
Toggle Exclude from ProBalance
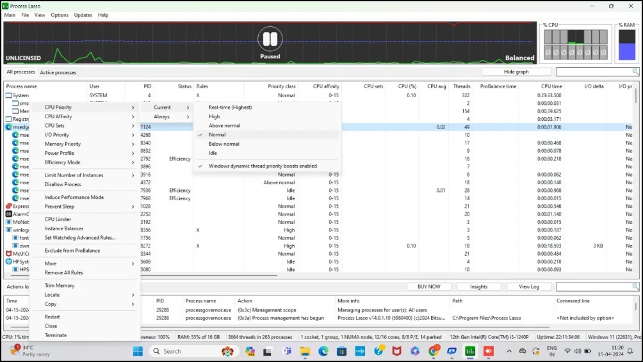pos(85,251)
